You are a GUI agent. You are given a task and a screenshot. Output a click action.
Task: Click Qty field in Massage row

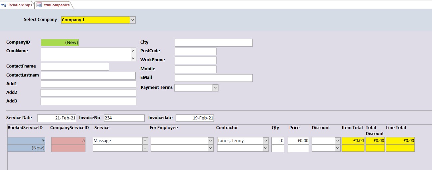tap(278, 141)
